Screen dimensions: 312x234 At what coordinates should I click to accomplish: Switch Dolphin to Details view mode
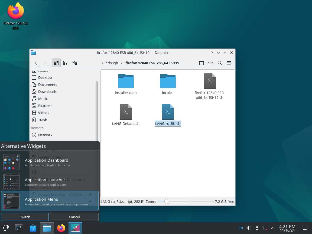coord(75,63)
